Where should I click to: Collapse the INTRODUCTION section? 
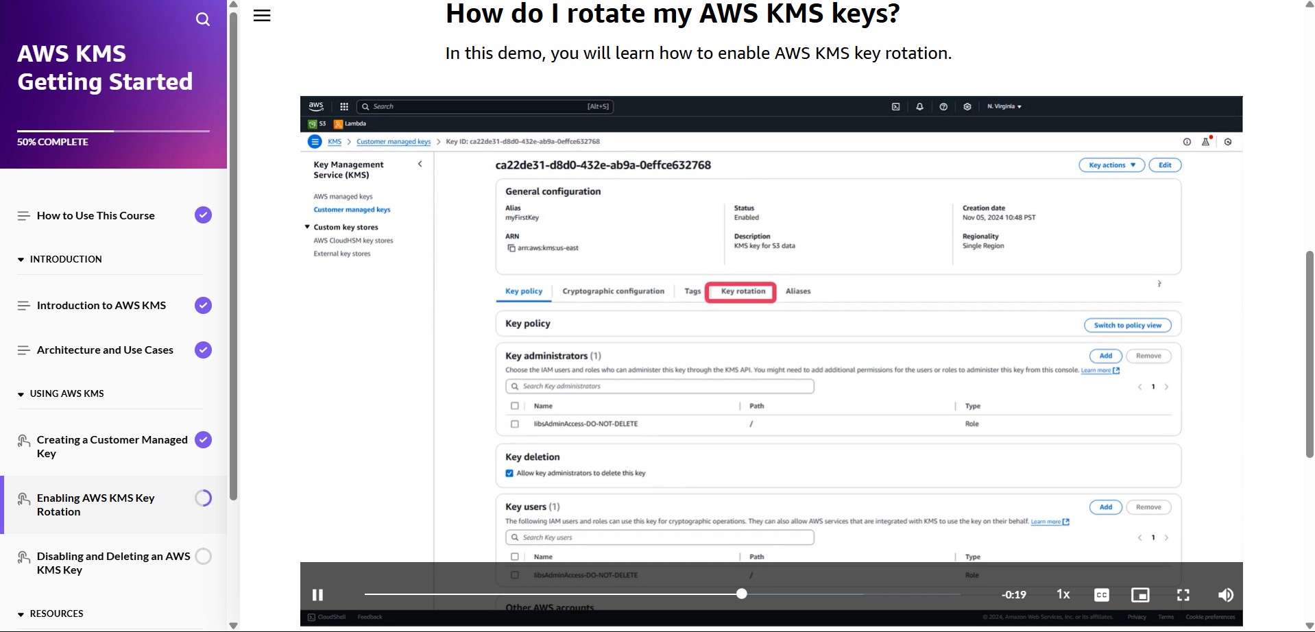click(x=21, y=260)
